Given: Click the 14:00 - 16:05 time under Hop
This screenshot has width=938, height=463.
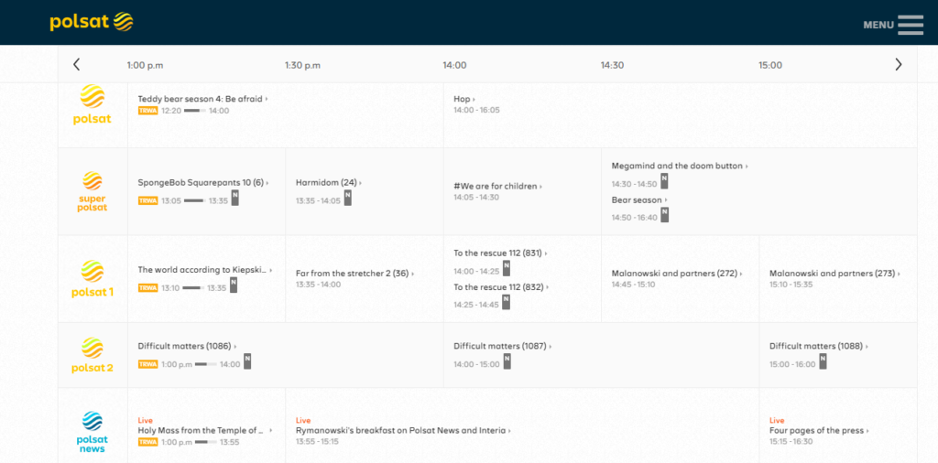Looking at the screenshot, I should 476,111.
